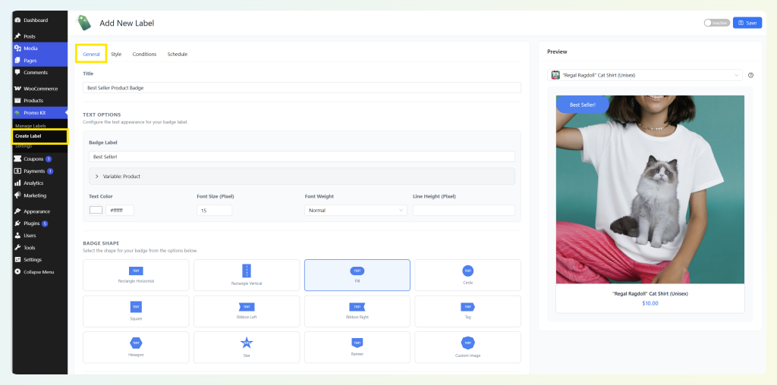Select the Rectangle Horizontal badge shape

point(136,275)
